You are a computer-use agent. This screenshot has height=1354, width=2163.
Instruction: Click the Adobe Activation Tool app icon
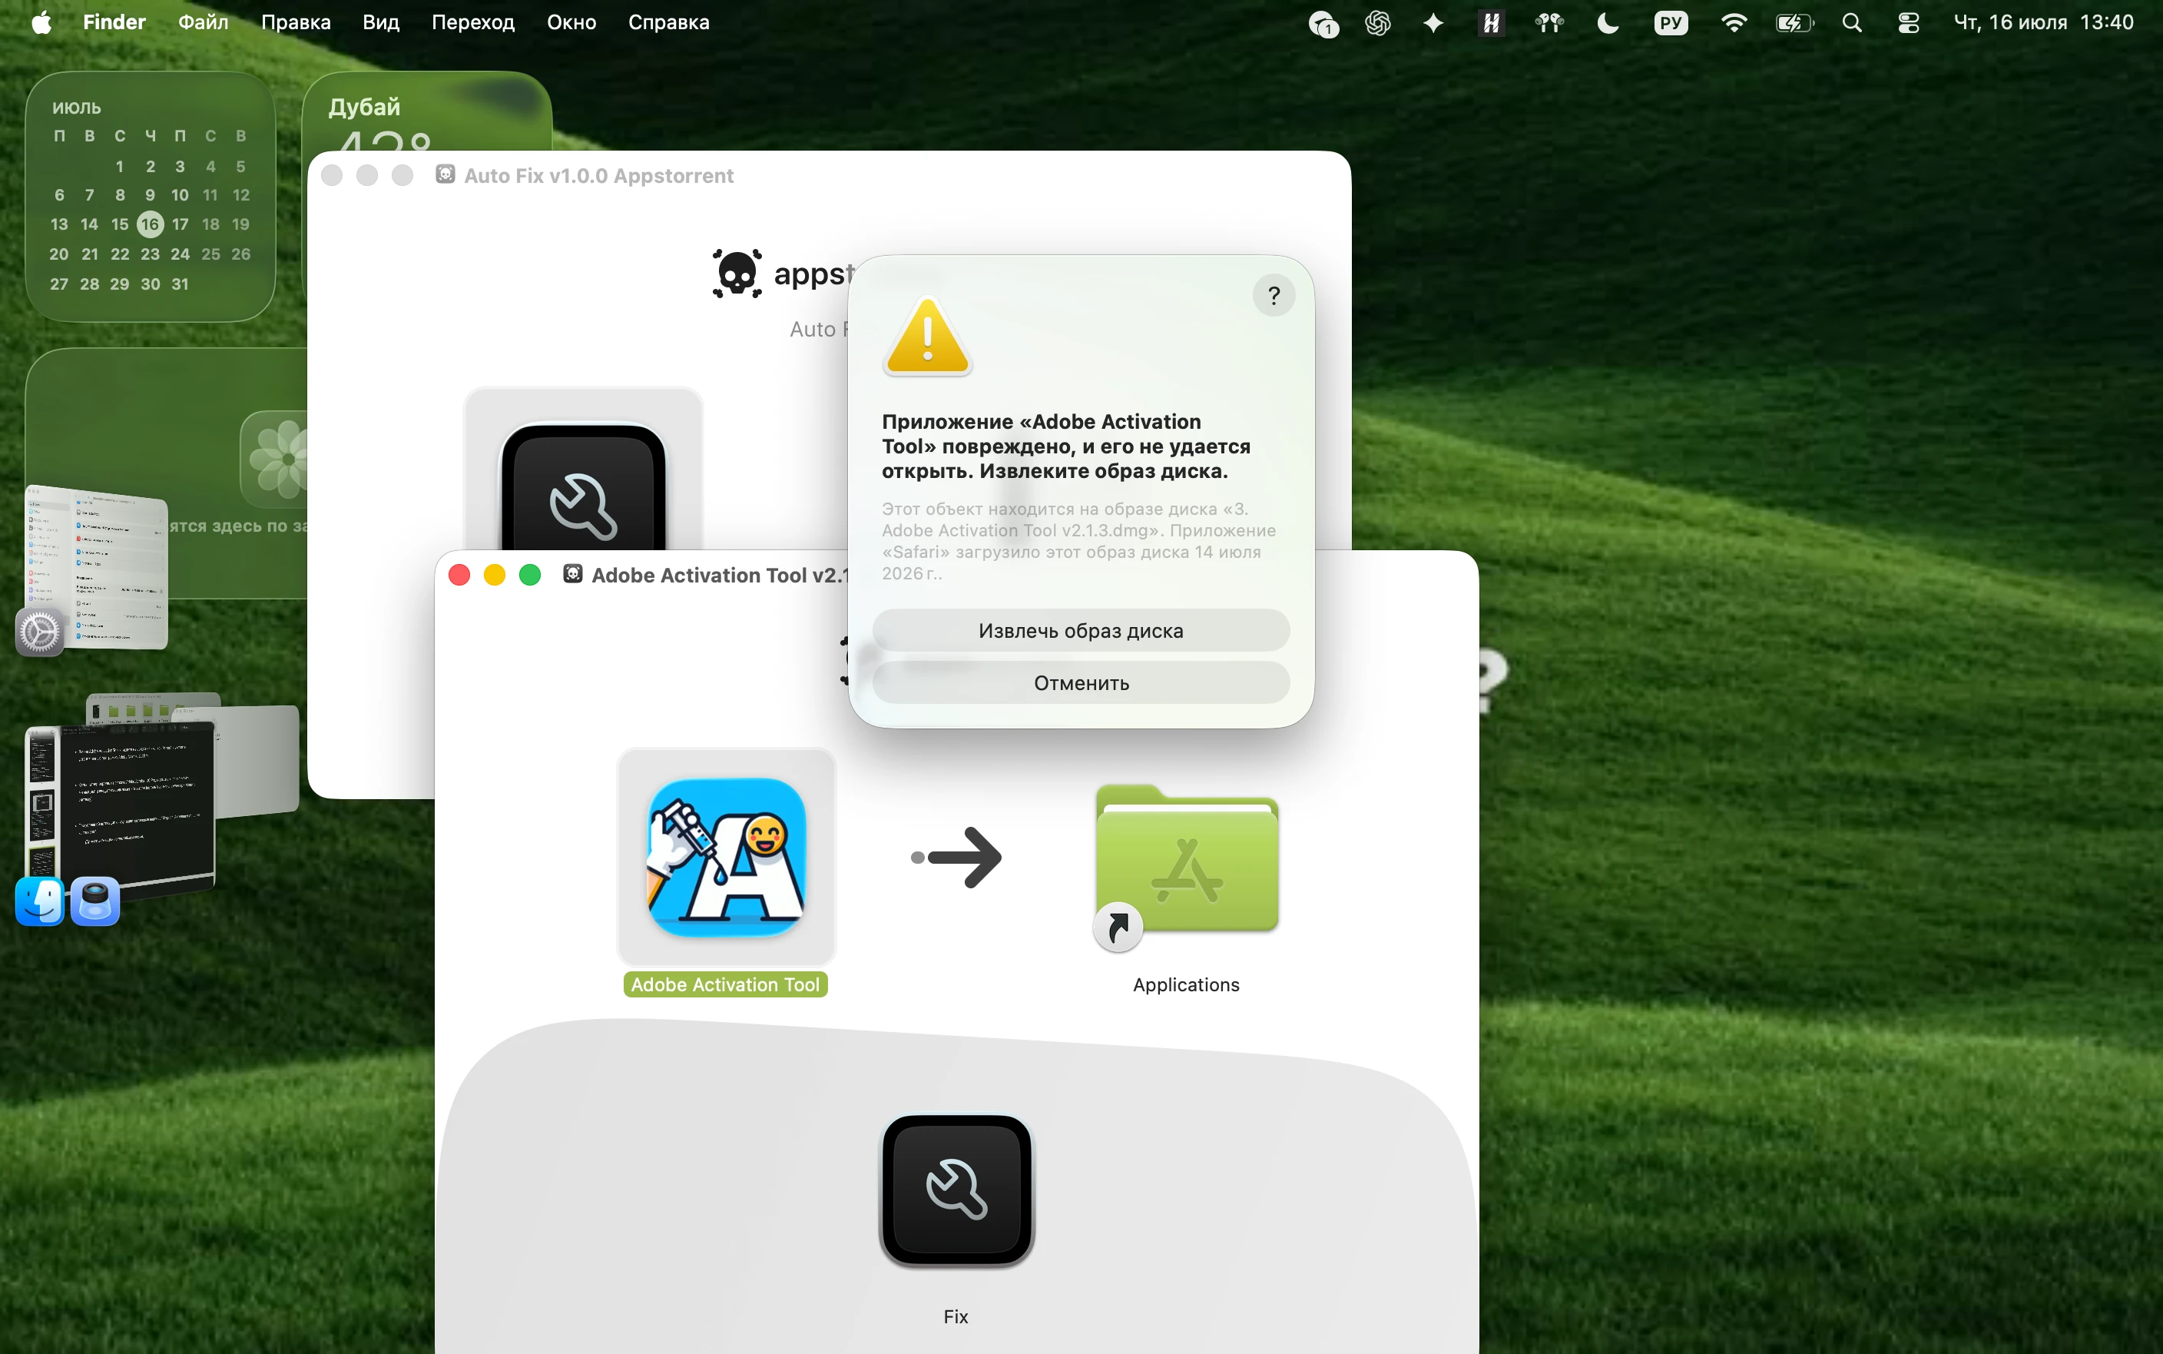point(726,857)
